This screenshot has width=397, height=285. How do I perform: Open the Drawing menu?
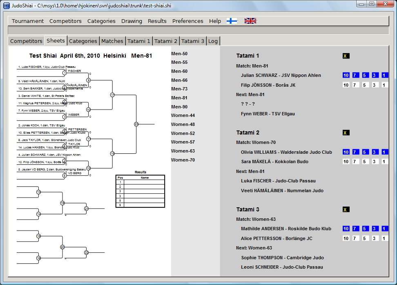[132, 21]
